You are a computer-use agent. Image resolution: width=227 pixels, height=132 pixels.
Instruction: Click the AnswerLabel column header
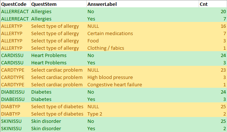point(143,4)
